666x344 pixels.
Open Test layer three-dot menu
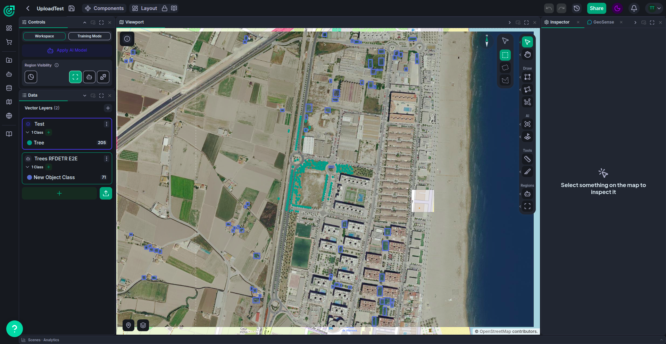point(107,124)
